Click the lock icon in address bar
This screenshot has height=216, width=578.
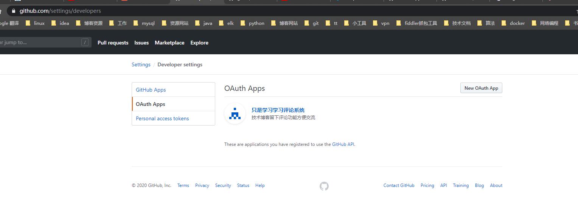[14, 11]
